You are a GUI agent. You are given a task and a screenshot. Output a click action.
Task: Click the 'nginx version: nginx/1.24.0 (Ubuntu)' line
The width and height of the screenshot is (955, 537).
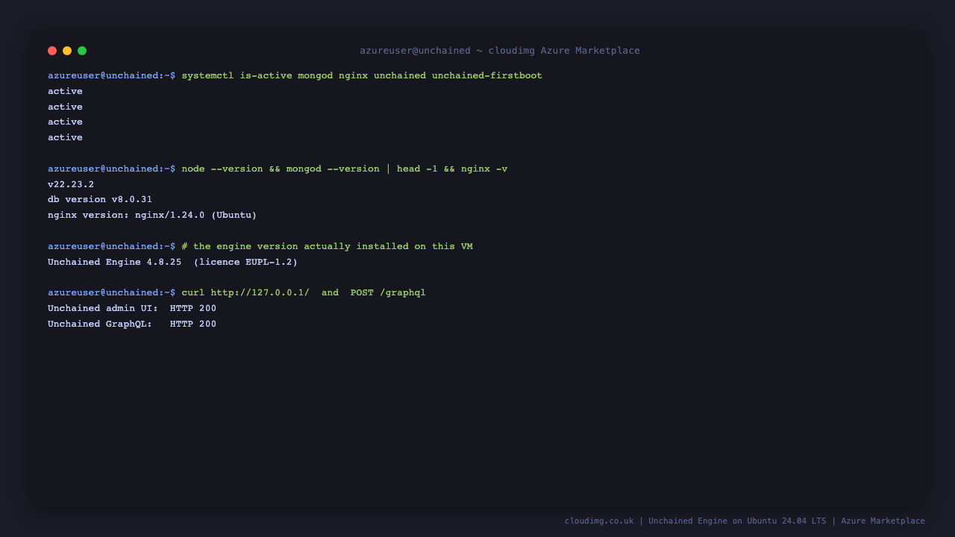tap(152, 216)
